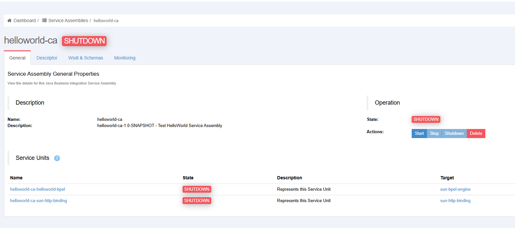Click description text in sun-http-binding row
The height and width of the screenshot is (231, 515).
tap(304, 201)
